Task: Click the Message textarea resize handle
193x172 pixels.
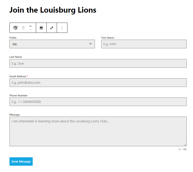Action: tap(185, 145)
